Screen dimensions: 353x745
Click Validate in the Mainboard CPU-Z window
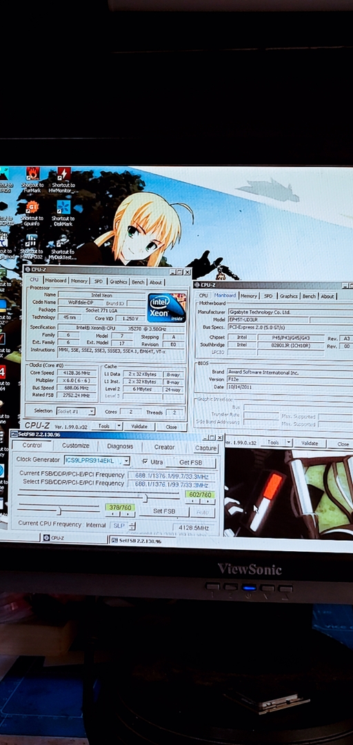pos(310,443)
